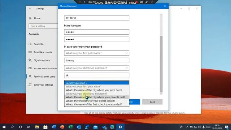This screenshot has width=231, height=130.
Task: Click the scrollbar up arrow in dialog
Action: pyautogui.click(x=161, y=15)
